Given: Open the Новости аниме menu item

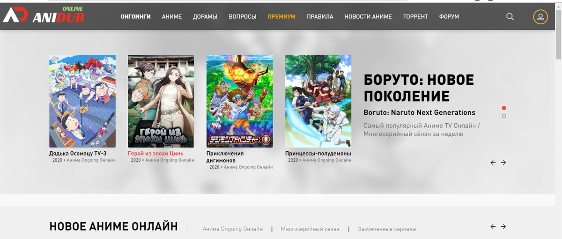Looking at the screenshot, I should pyautogui.click(x=368, y=16).
